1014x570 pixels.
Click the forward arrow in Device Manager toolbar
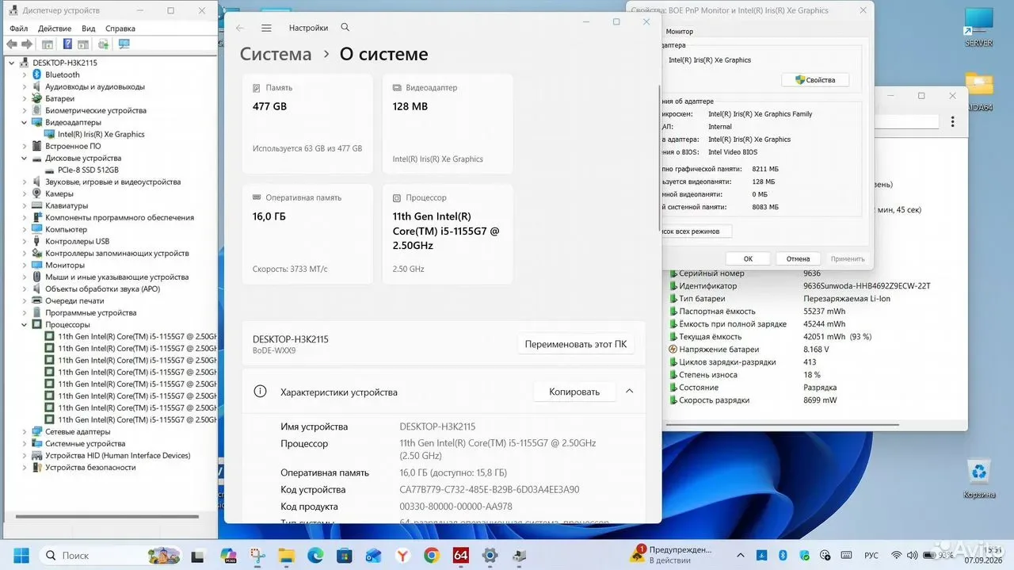pyautogui.click(x=27, y=44)
